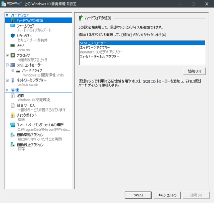
Task: Select ファームウェア in the tree
Action: [x=26, y=26]
